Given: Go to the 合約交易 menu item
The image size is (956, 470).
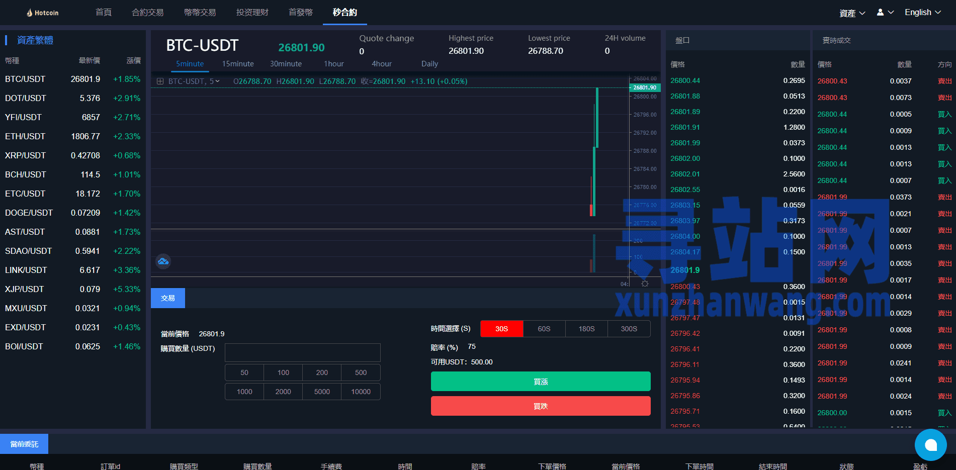Looking at the screenshot, I should 147,13.
